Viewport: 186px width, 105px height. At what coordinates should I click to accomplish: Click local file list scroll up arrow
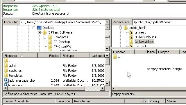107,55
